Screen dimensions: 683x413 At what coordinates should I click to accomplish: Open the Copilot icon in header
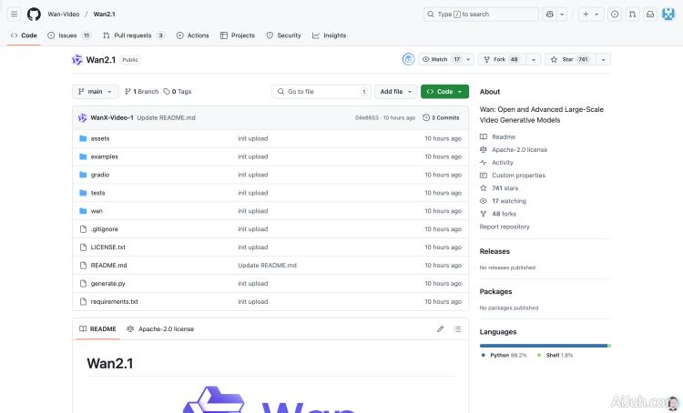[550, 15]
